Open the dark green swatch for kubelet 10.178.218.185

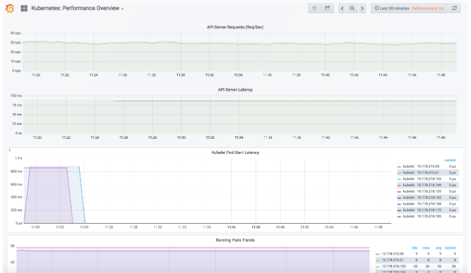(399, 216)
